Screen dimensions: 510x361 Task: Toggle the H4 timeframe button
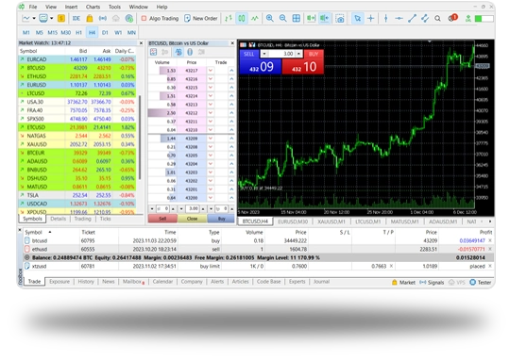coord(92,32)
